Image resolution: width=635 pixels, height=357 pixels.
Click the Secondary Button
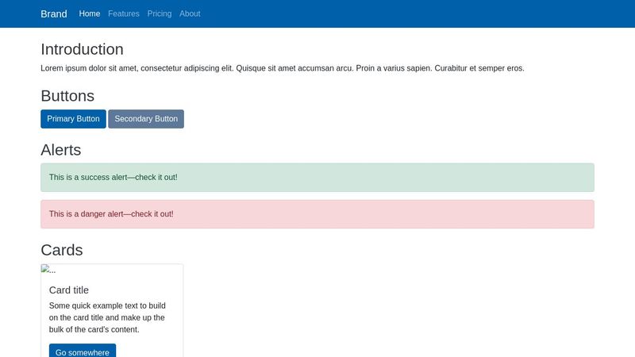[x=146, y=119]
